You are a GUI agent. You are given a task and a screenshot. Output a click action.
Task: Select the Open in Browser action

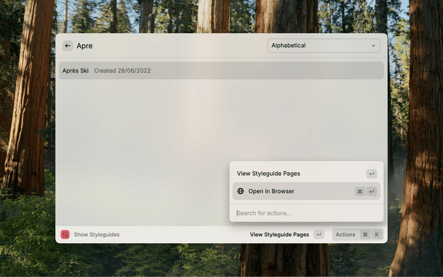pyautogui.click(x=271, y=191)
